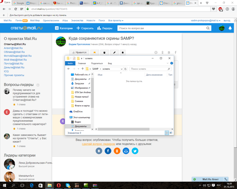Switch to the Главная ribbon tab
This screenshot has width=237, height=189.
click(82, 63)
